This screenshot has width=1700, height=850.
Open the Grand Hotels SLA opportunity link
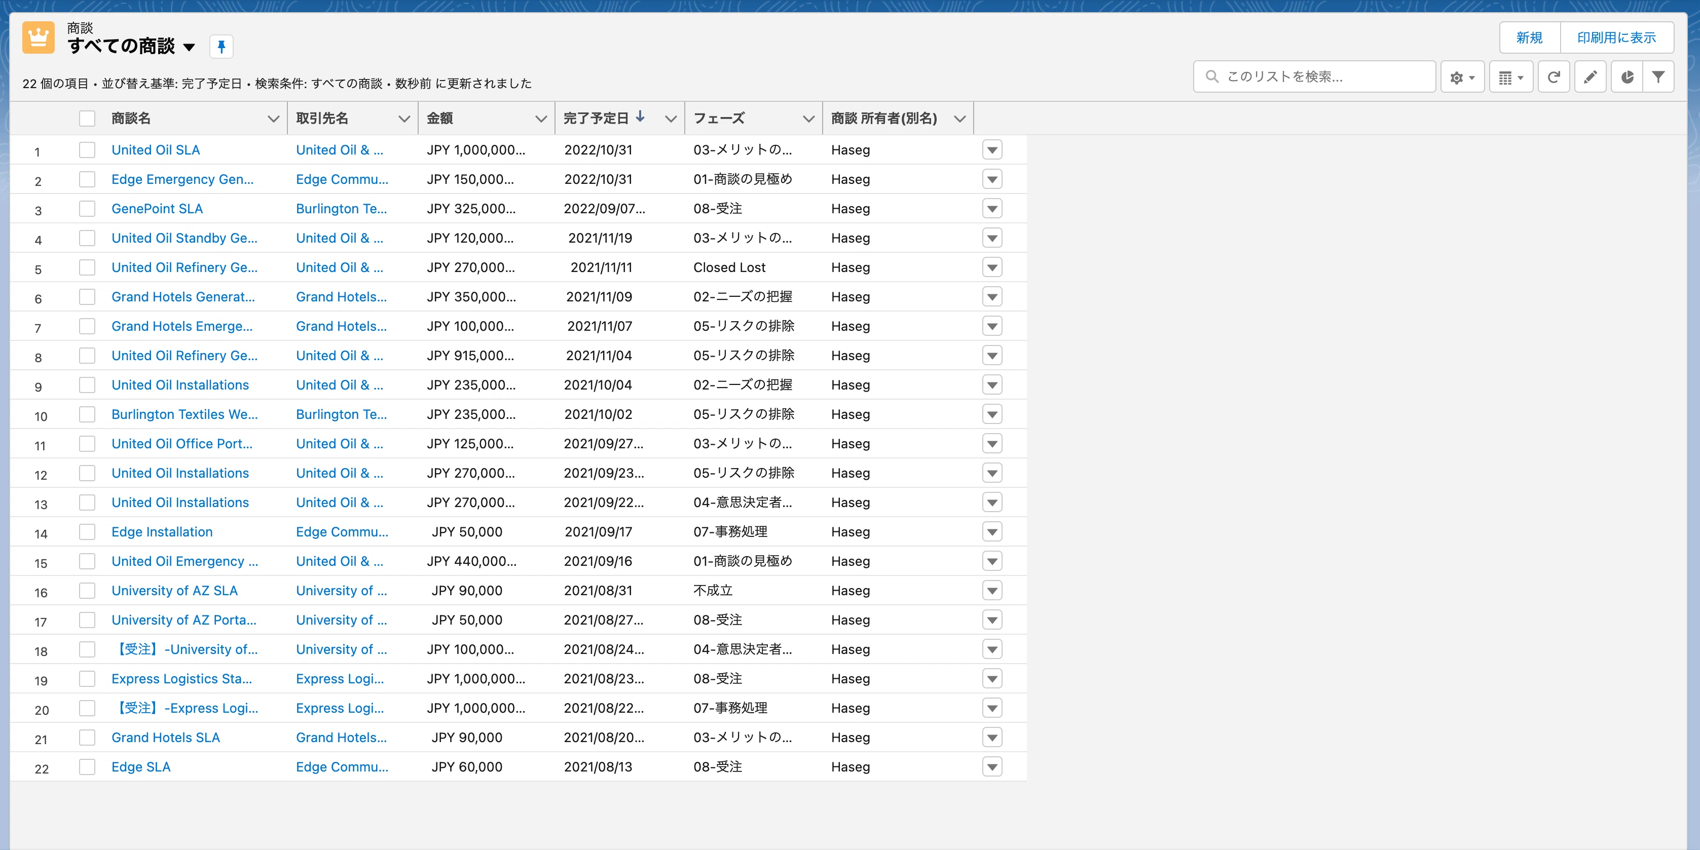166,737
